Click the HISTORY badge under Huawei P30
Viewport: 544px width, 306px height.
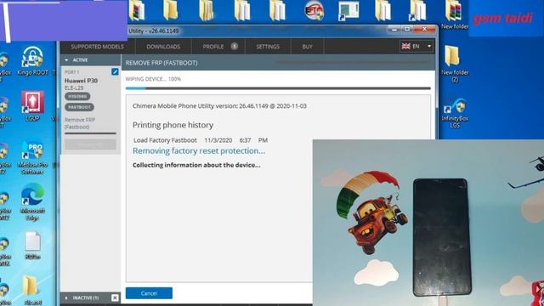tap(77, 96)
